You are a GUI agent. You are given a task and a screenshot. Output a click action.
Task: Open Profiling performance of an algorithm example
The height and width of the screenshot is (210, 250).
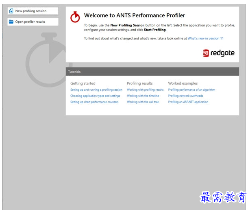(191, 90)
